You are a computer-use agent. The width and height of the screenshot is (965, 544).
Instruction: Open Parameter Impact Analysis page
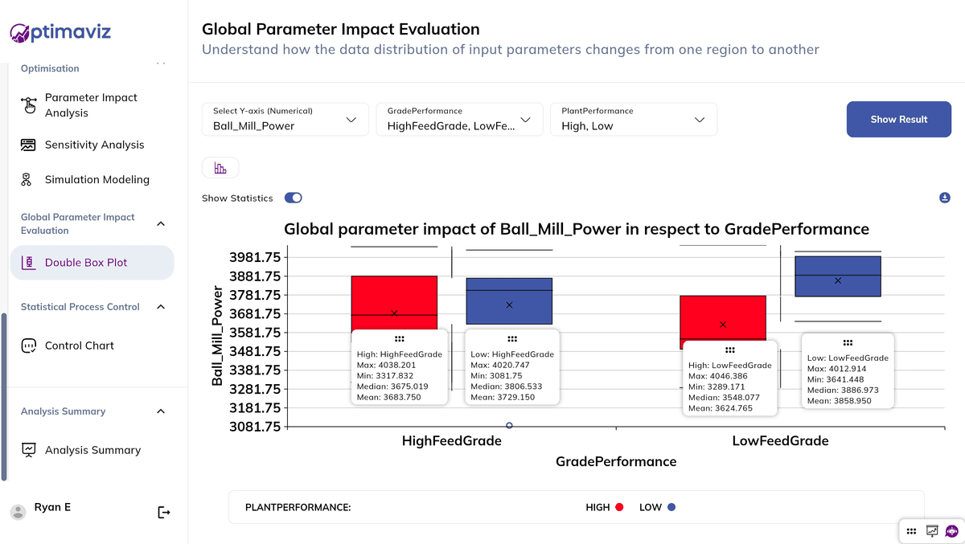(90, 105)
